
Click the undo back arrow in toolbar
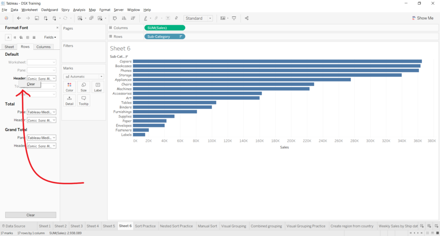click(19, 18)
